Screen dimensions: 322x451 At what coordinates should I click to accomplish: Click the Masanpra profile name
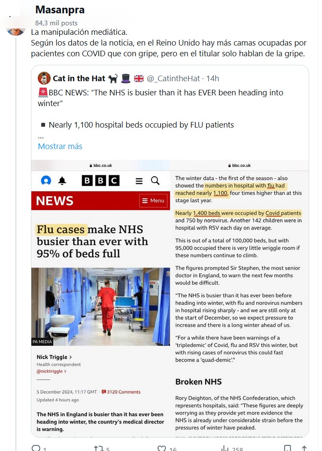click(60, 10)
